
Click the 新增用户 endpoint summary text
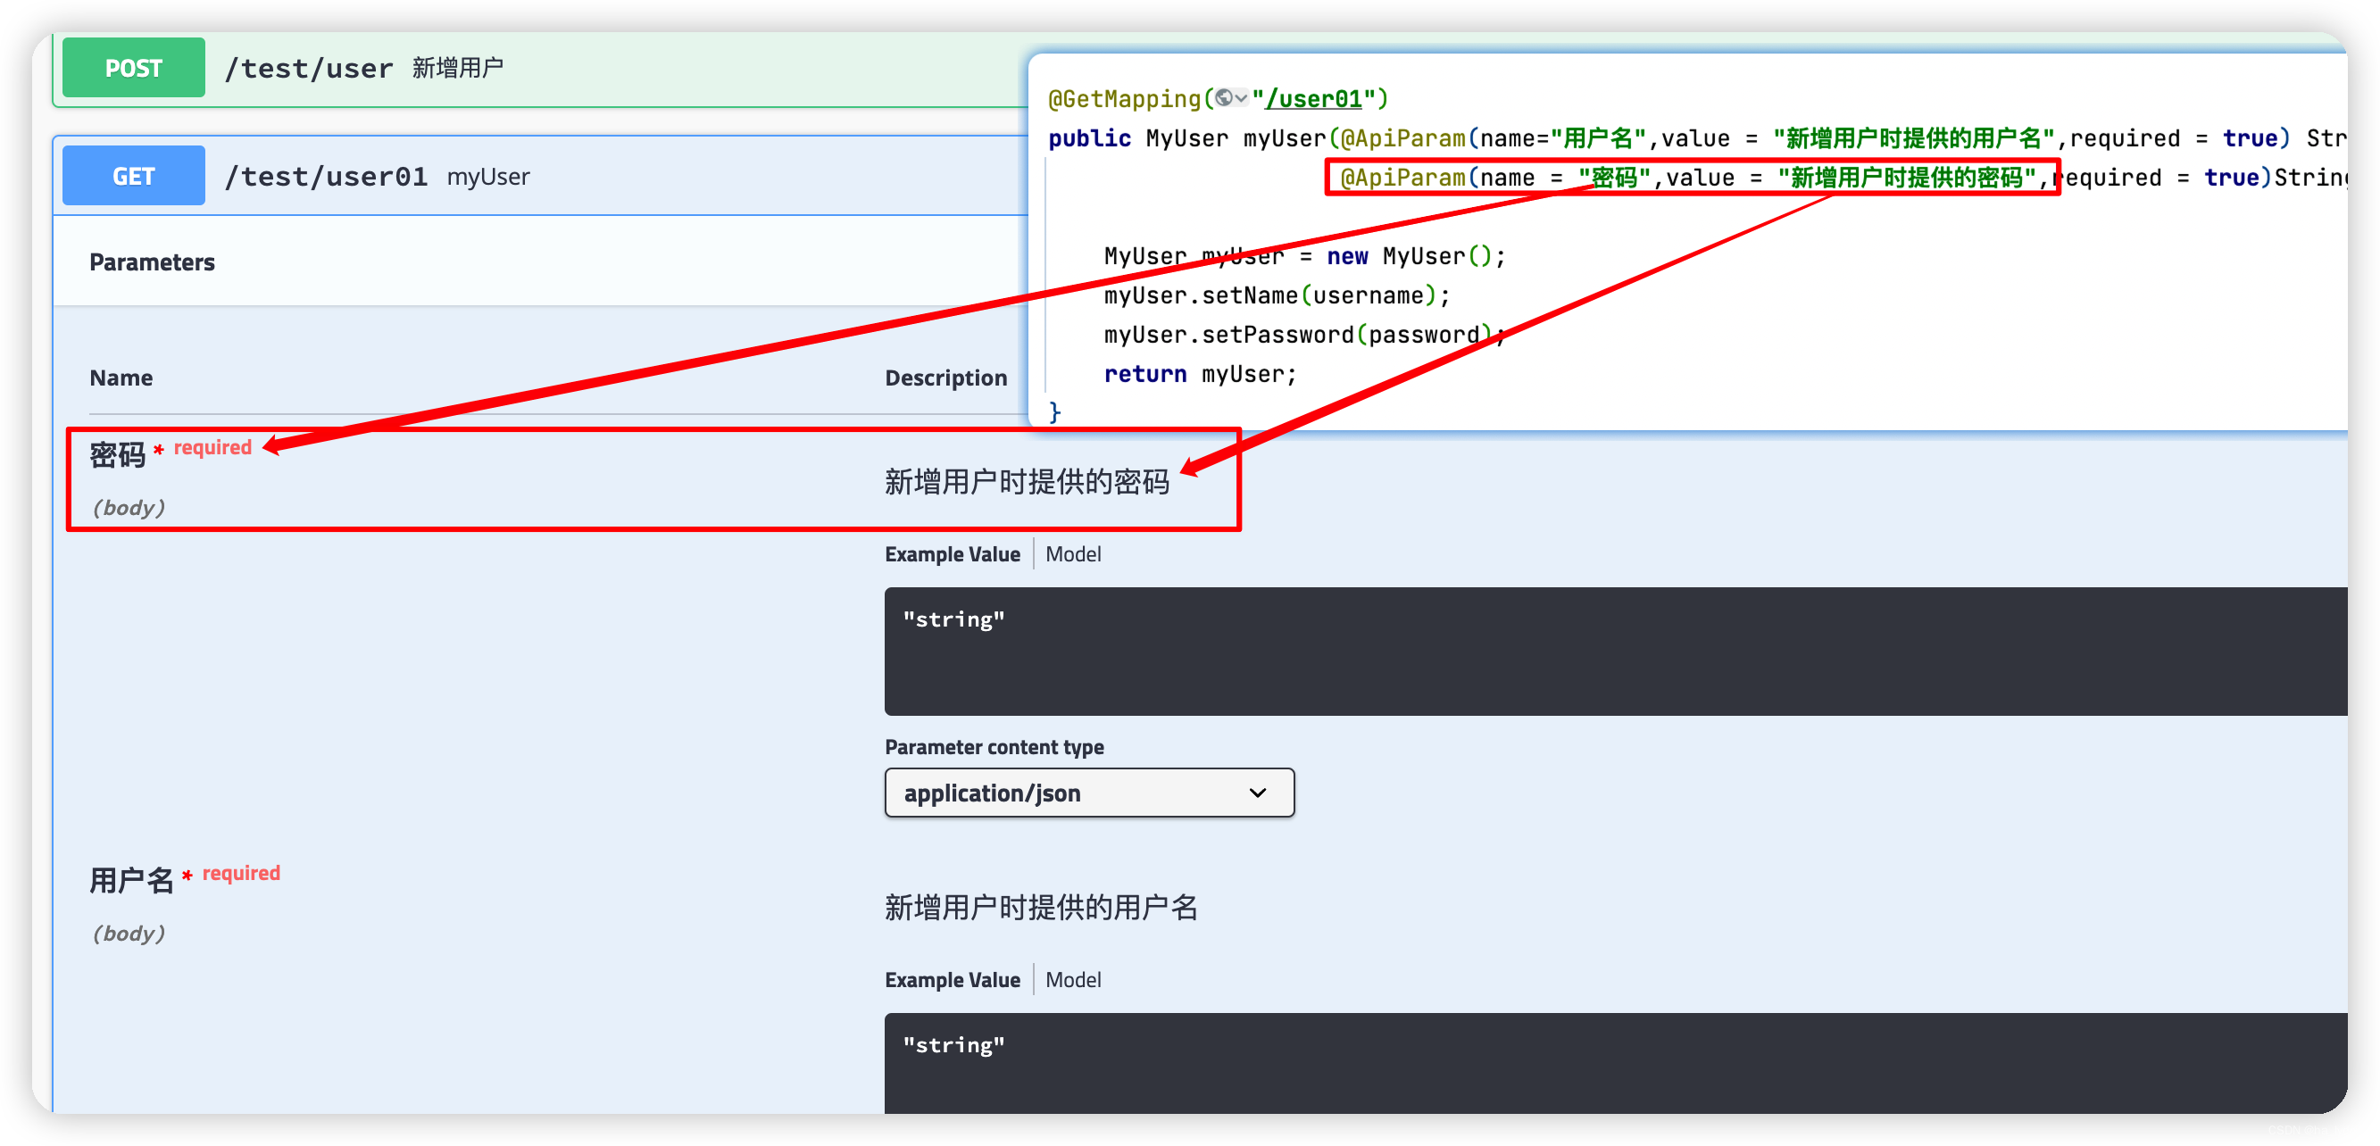point(457,68)
